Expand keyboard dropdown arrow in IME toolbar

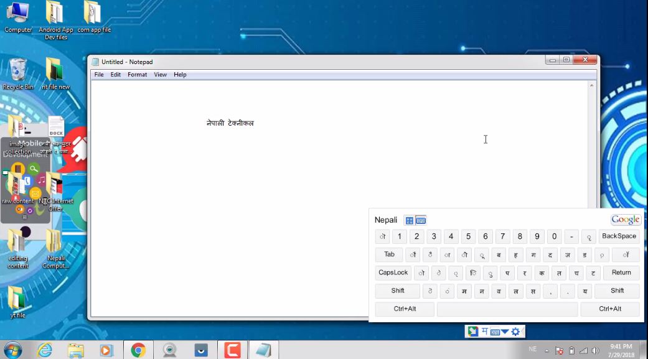click(505, 332)
